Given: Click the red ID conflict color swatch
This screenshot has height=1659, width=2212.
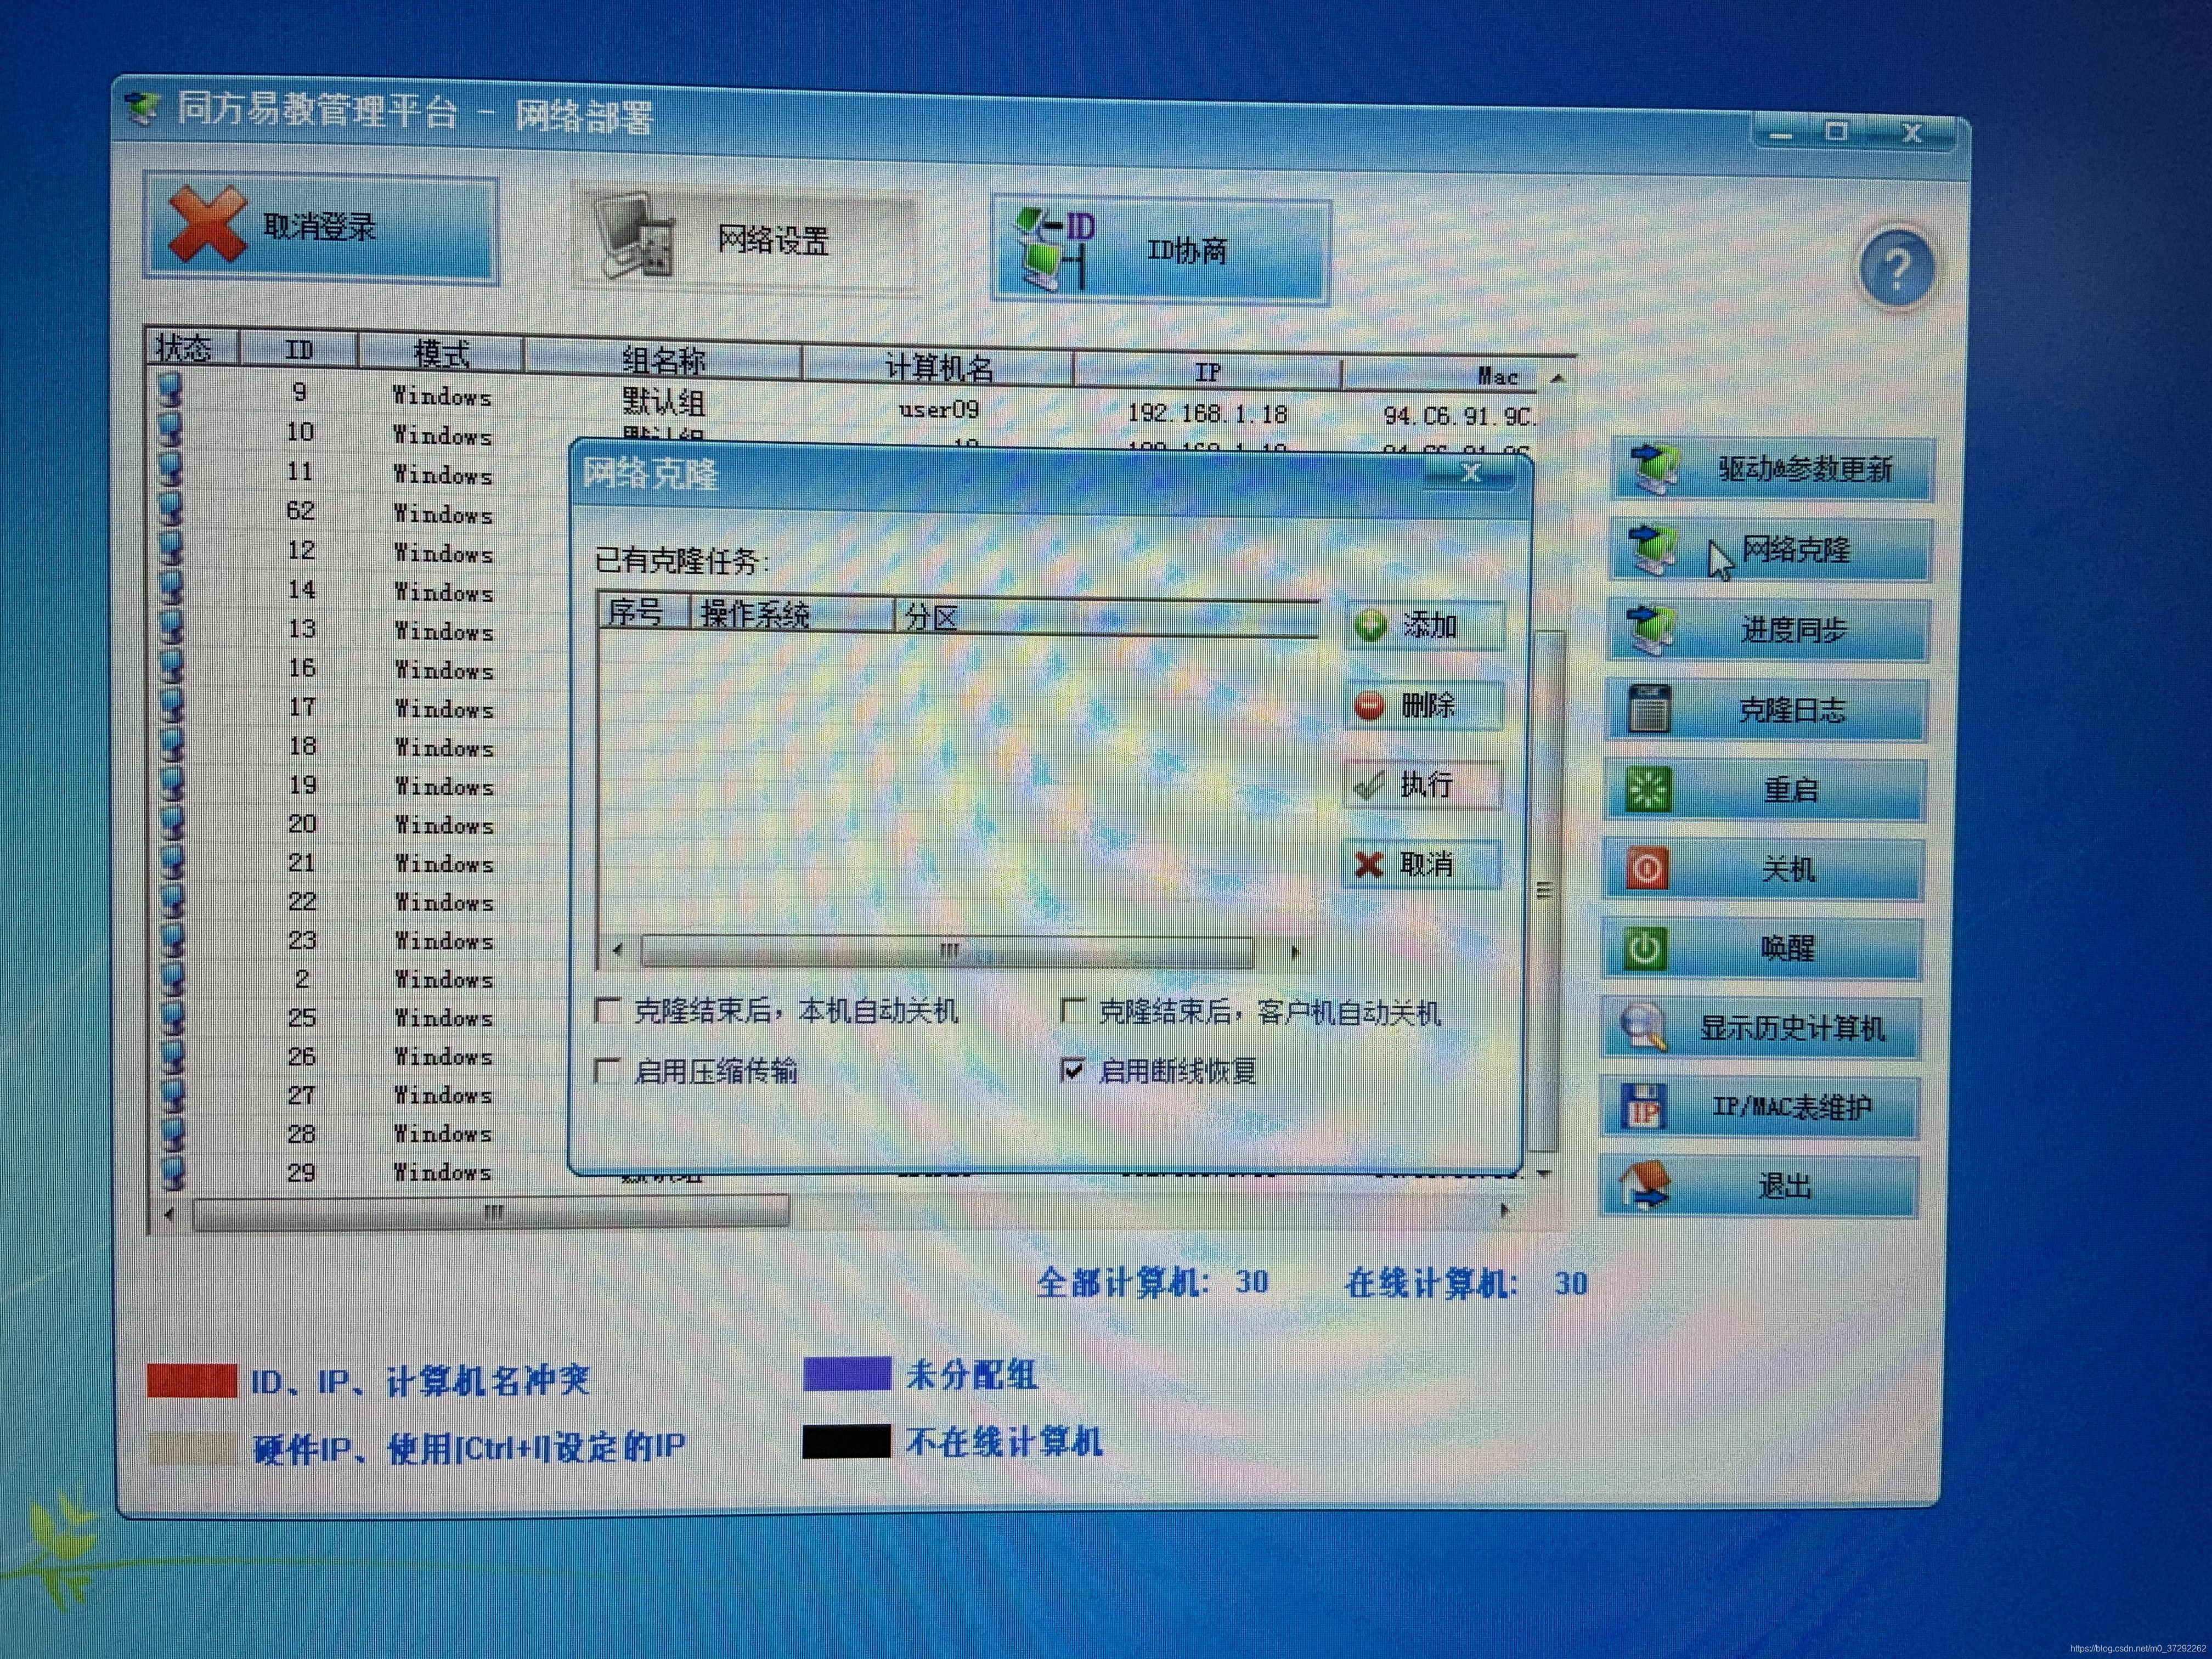Looking at the screenshot, I should (x=192, y=1380).
